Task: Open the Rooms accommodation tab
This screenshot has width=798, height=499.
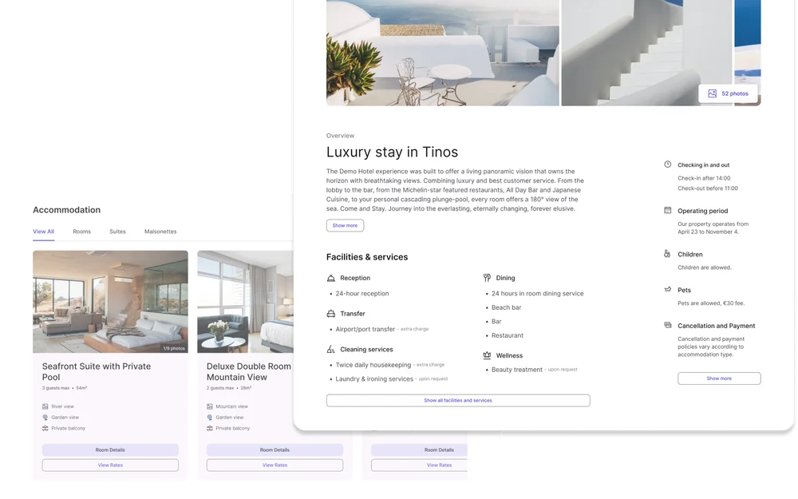Action: pyautogui.click(x=82, y=232)
